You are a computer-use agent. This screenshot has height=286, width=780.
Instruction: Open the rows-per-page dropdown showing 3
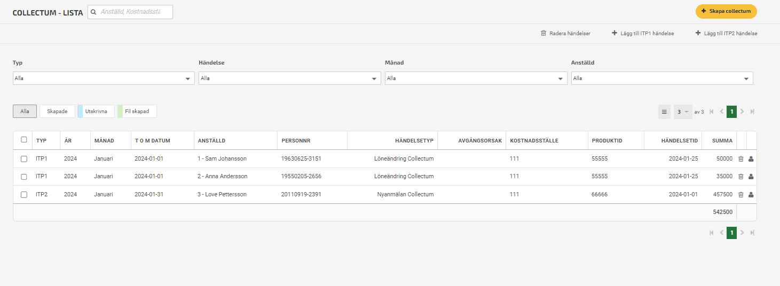click(683, 112)
